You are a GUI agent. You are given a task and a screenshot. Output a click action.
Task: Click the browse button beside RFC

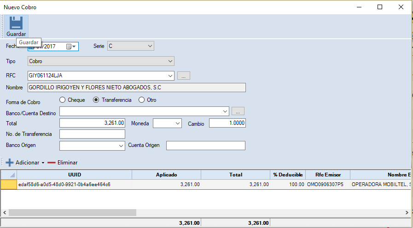(x=183, y=76)
